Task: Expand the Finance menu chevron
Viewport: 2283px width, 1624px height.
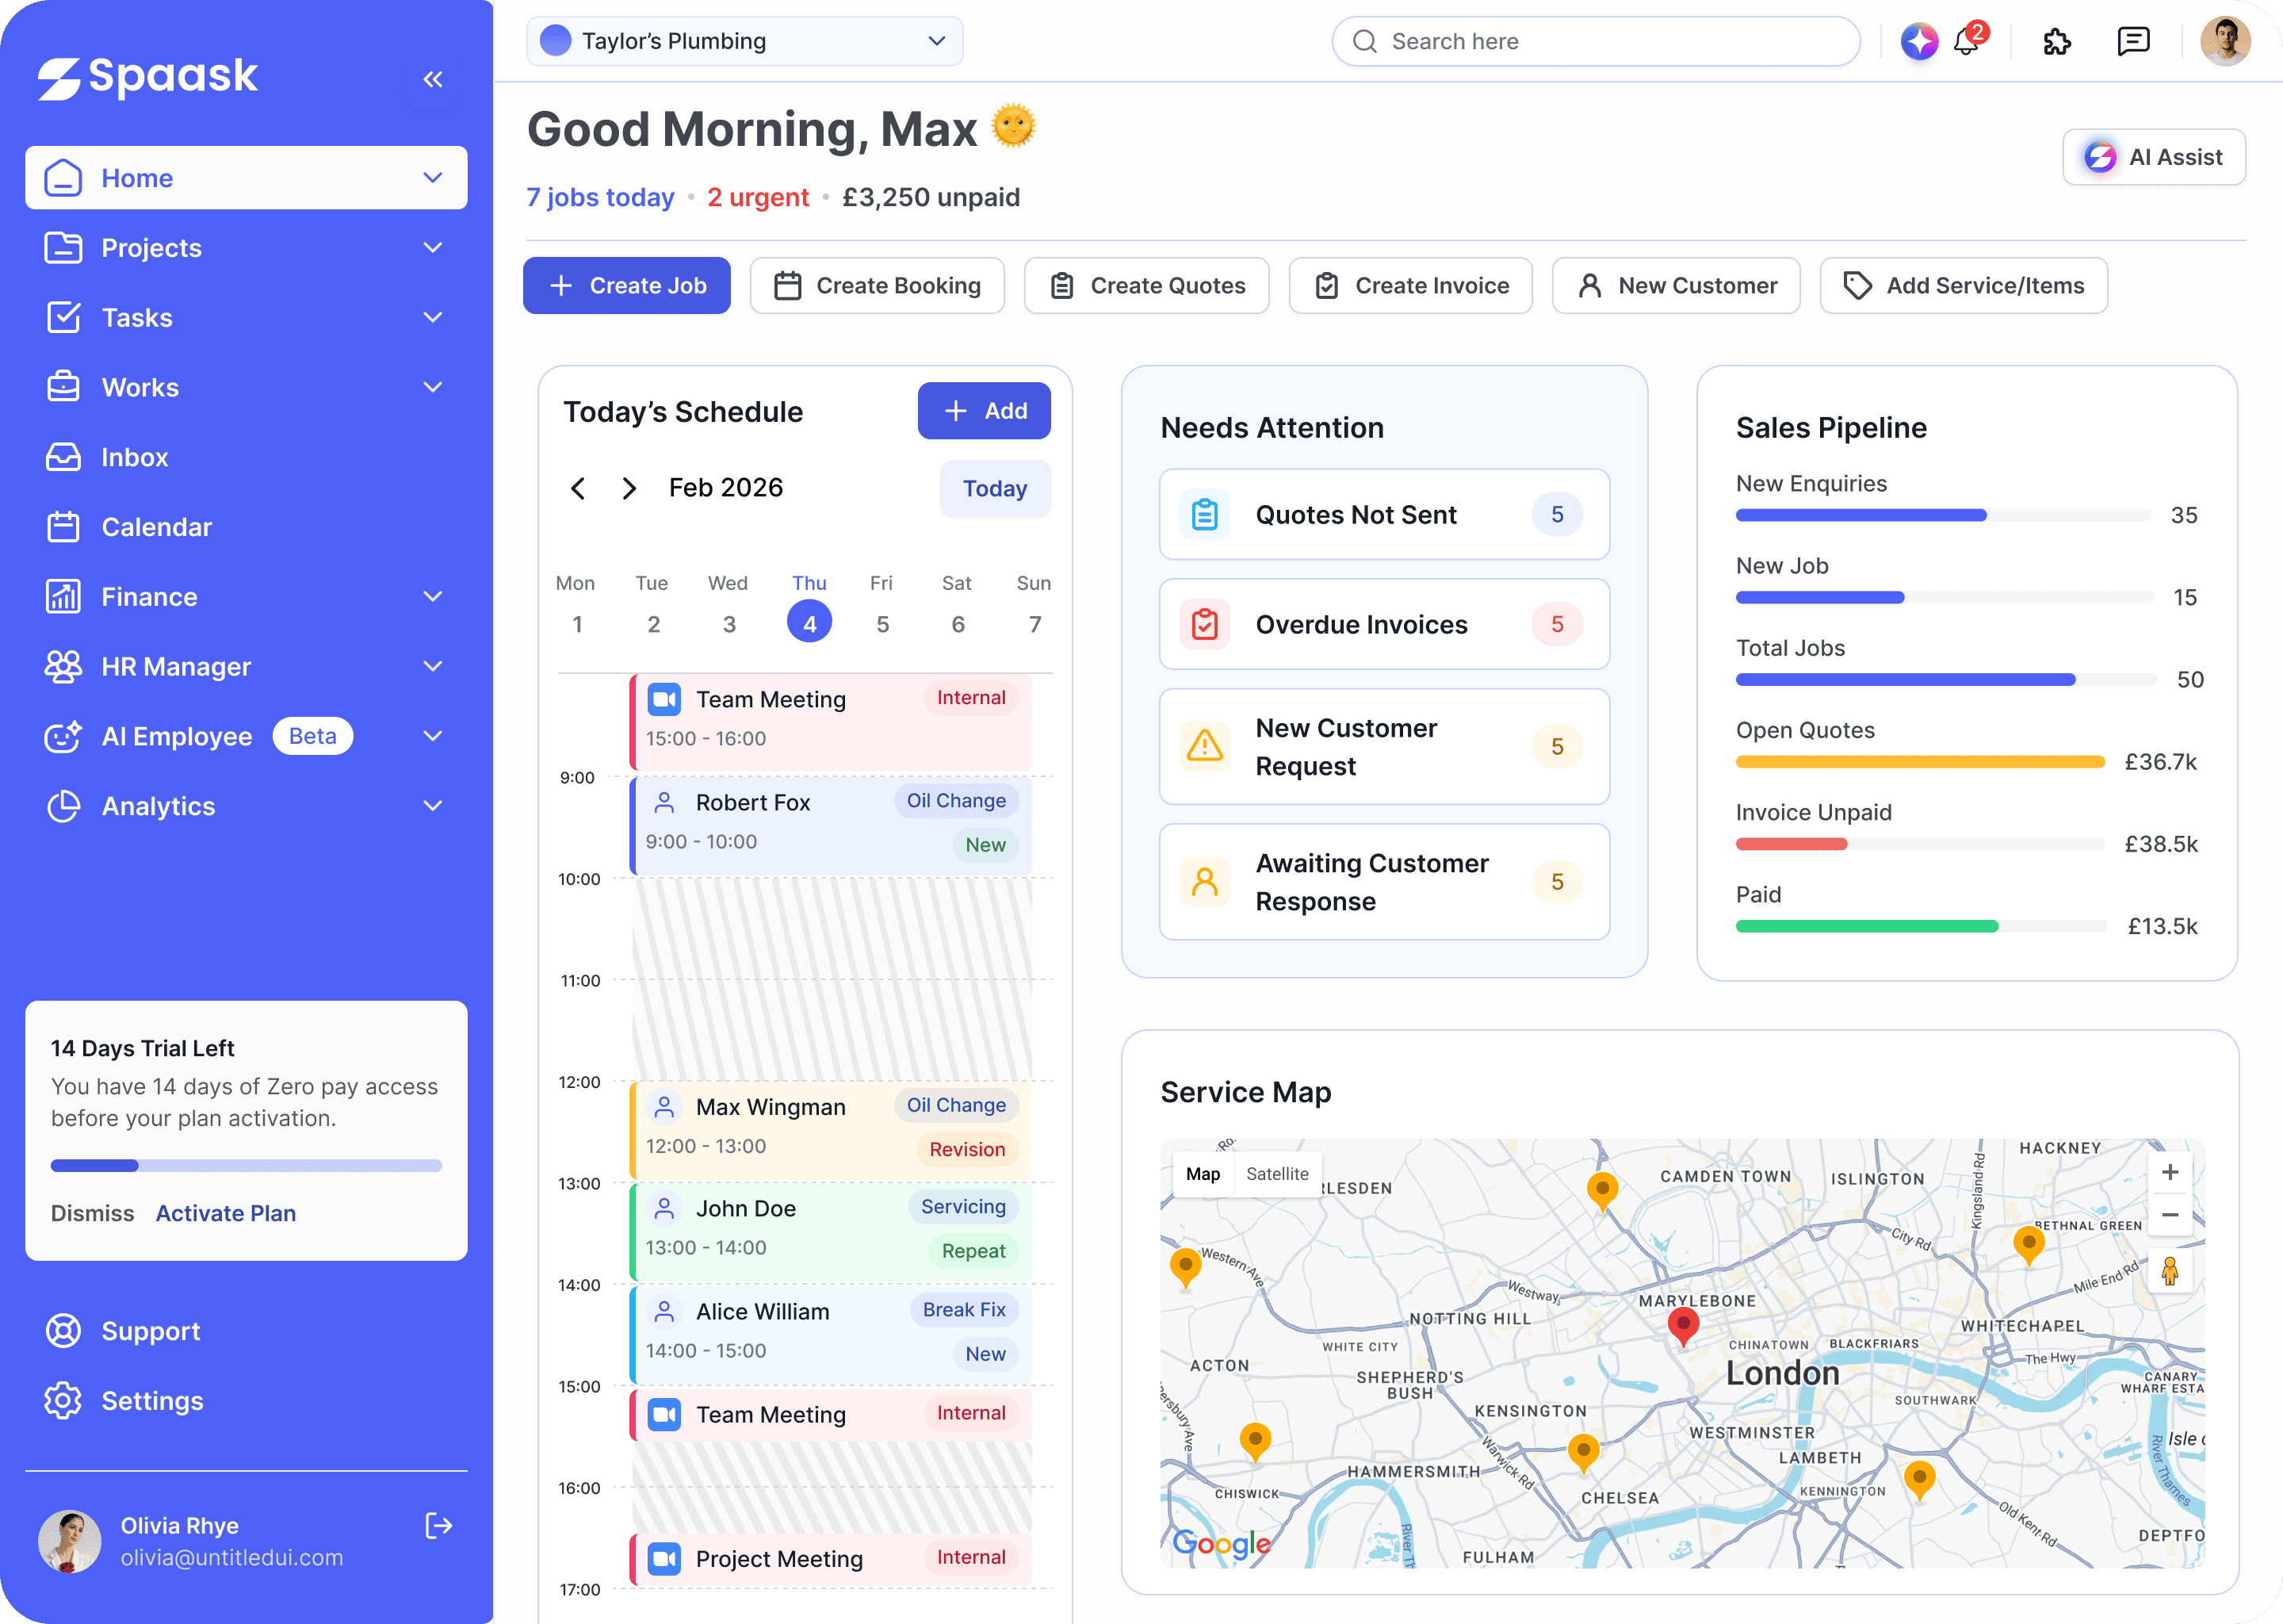Action: (433, 597)
